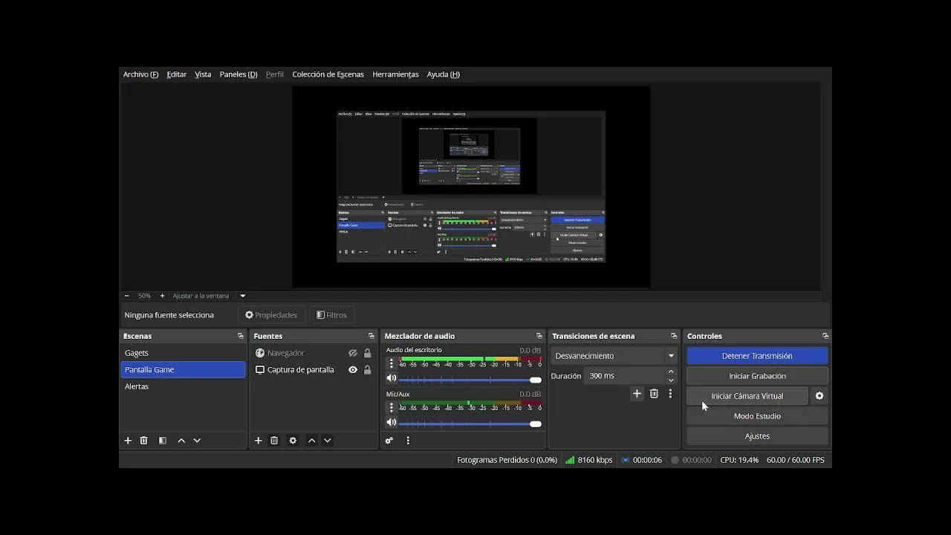Enable Modo Estudio
The width and height of the screenshot is (951, 535).
(x=757, y=416)
